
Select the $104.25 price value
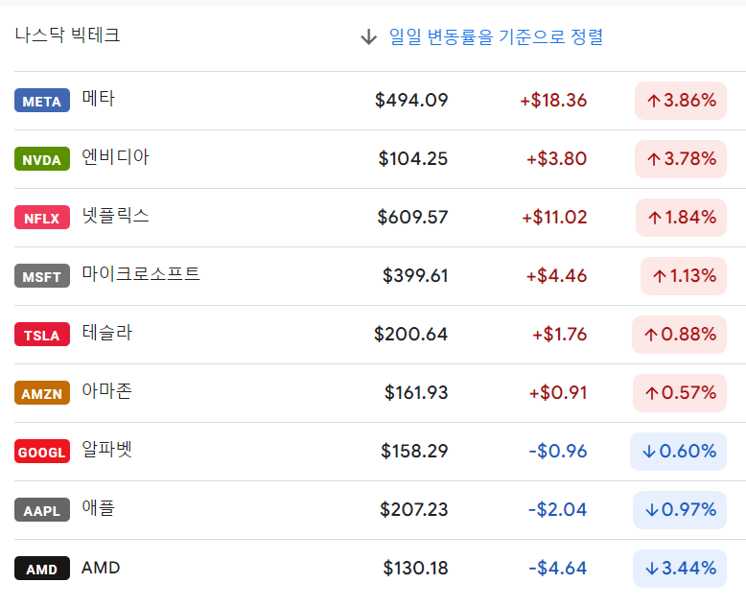coord(413,159)
